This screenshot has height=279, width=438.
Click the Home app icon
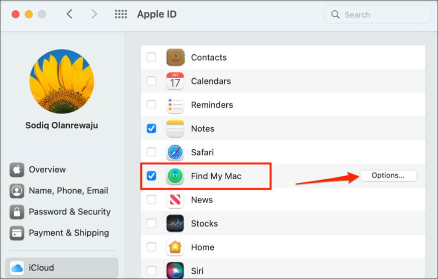(x=175, y=247)
